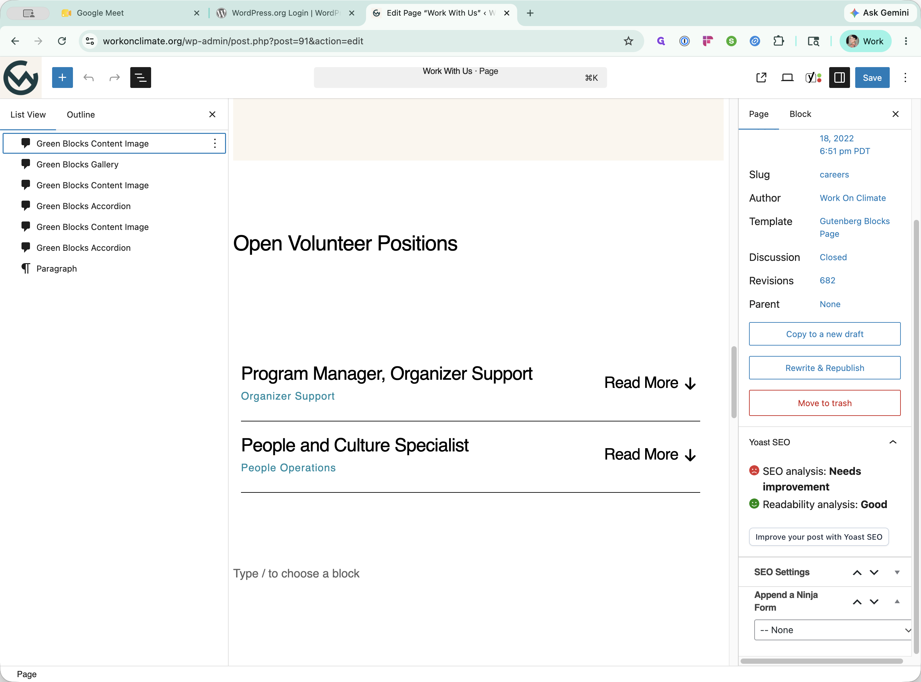921x682 pixels.
Task: Open the Work With Us command palette bar
Action: (460, 78)
